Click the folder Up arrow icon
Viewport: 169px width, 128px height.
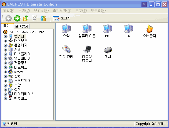26,18
